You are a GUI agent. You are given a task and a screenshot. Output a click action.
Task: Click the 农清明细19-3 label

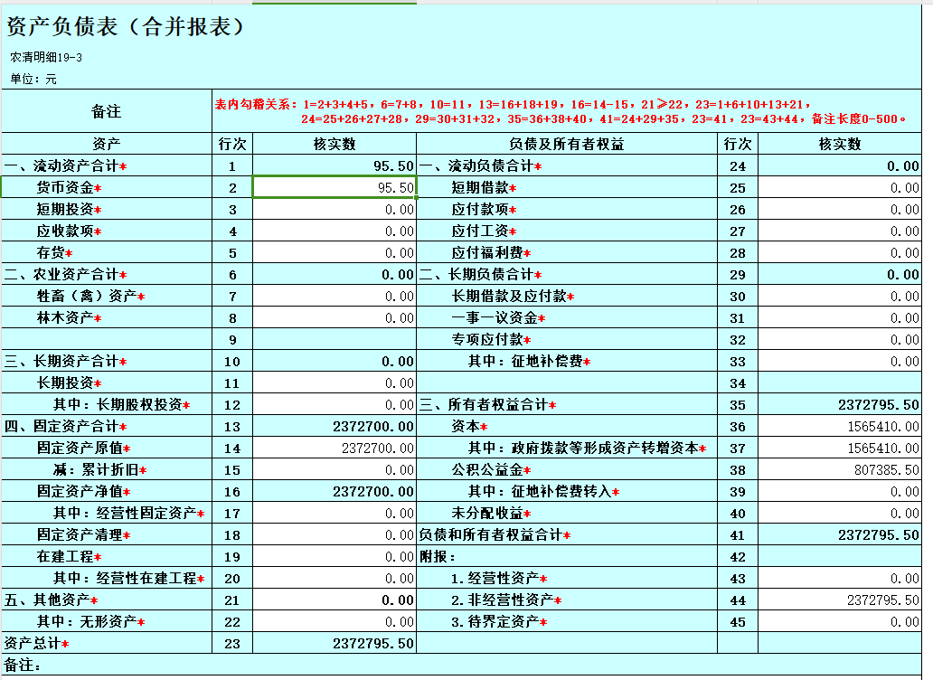coord(46,57)
